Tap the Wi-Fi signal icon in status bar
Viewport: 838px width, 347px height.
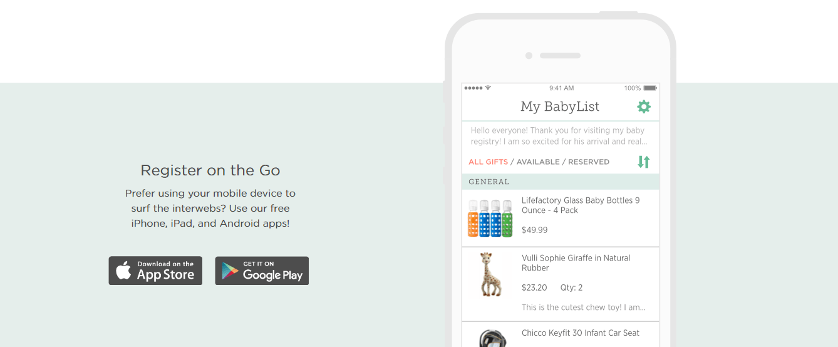(x=488, y=88)
